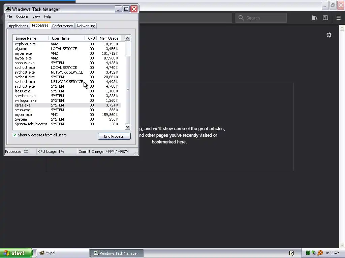Switch to the Networking tab
345x258 pixels.
tap(86, 26)
